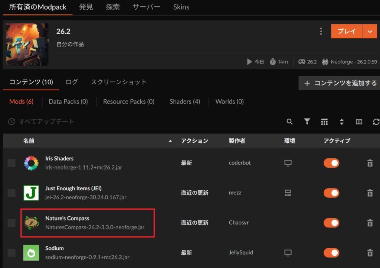Click the 環境 column header

(x=289, y=141)
